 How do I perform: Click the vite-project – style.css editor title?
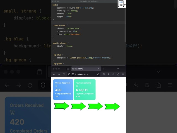click(88, 1)
